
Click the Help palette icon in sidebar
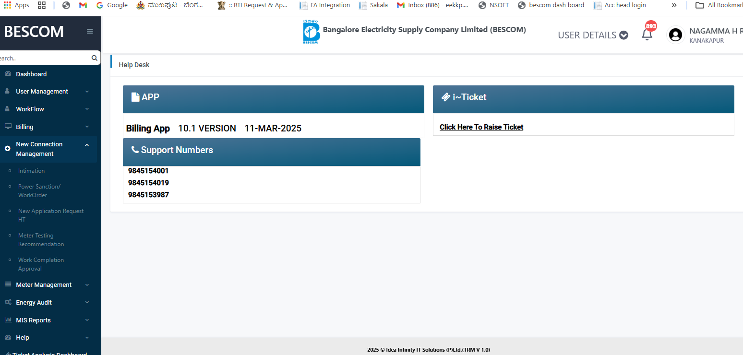pos(8,337)
